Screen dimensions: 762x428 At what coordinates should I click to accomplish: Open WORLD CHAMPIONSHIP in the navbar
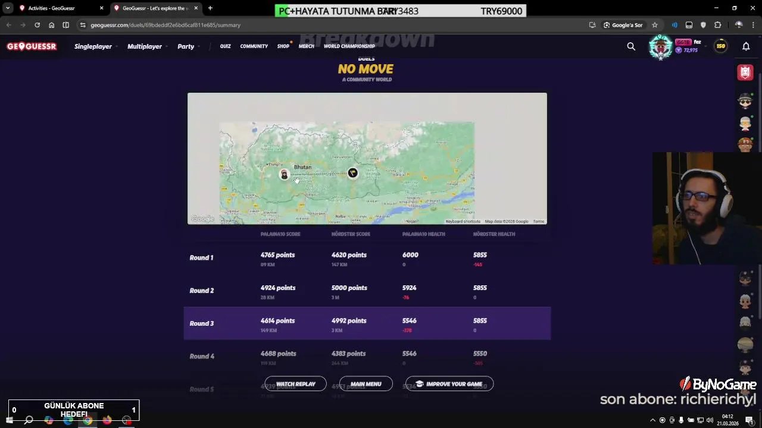pos(349,46)
